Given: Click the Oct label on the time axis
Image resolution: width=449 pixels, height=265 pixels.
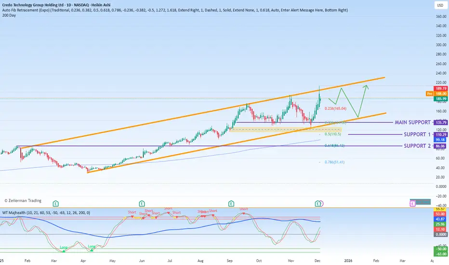Looking at the screenshot, I should 259,261.
